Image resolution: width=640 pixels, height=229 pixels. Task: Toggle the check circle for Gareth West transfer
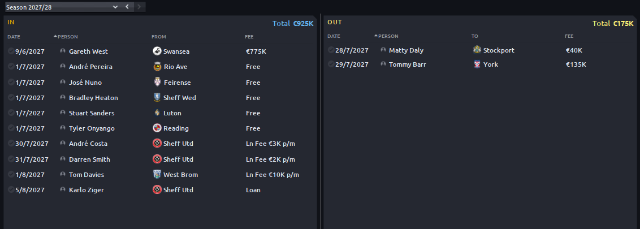tap(11, 51)
